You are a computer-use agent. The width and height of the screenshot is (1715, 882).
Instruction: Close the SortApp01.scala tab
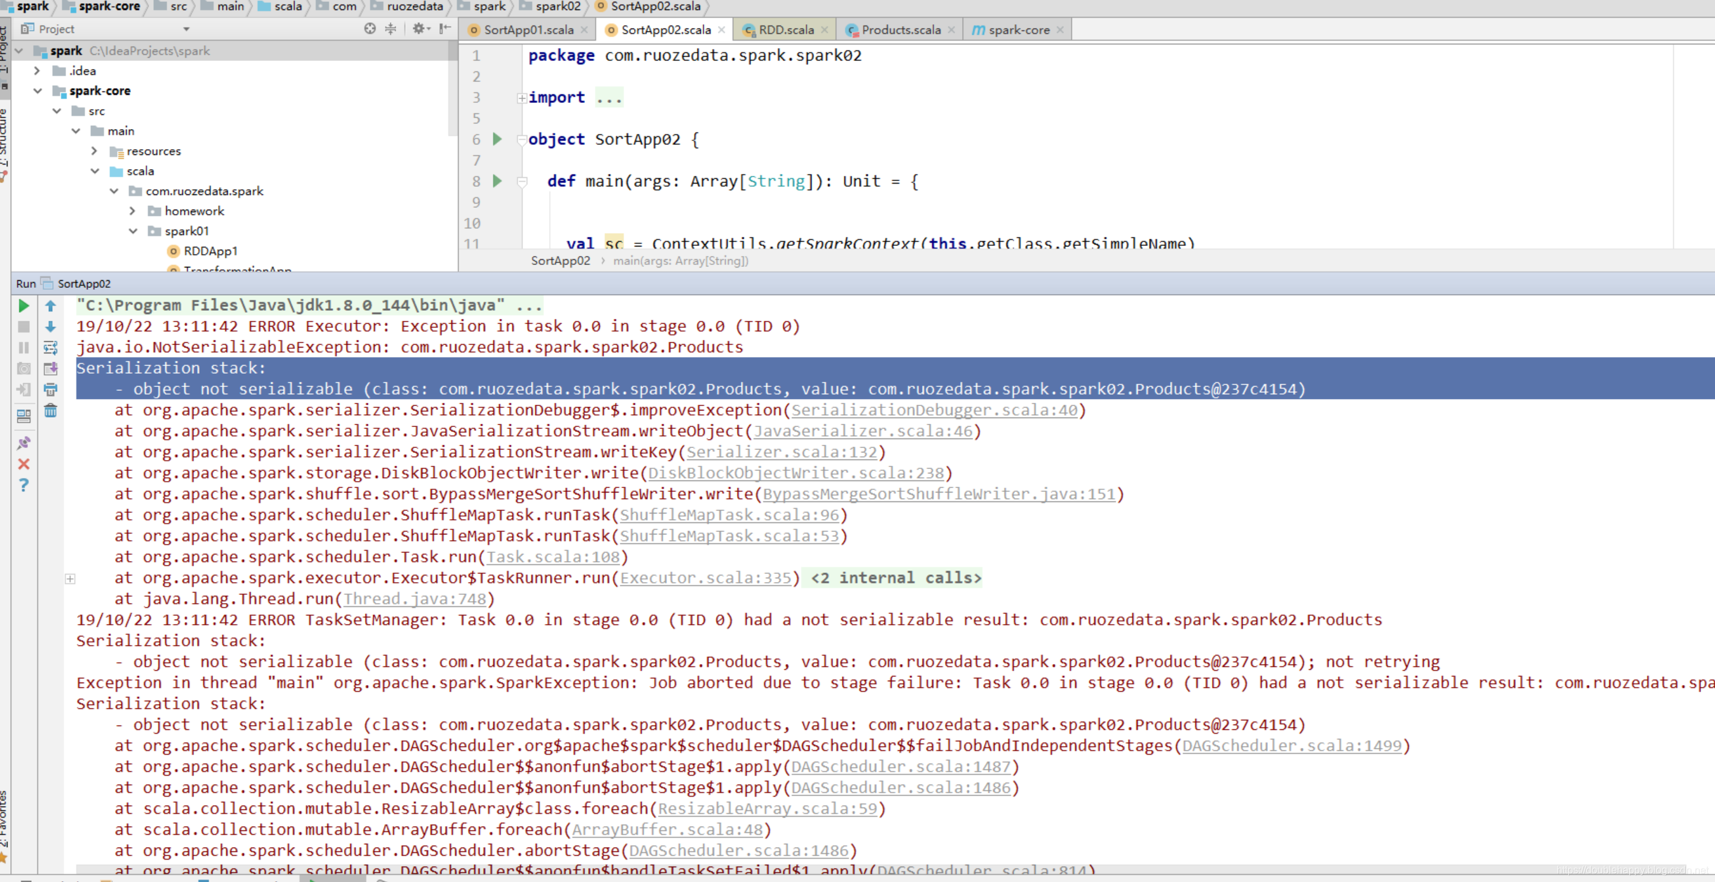(x=584, y=30)
